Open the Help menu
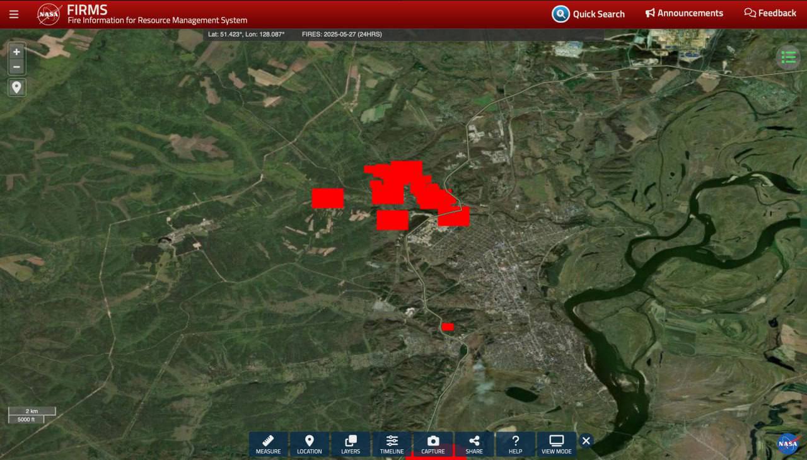807x460 pixels. coord(515,444)
